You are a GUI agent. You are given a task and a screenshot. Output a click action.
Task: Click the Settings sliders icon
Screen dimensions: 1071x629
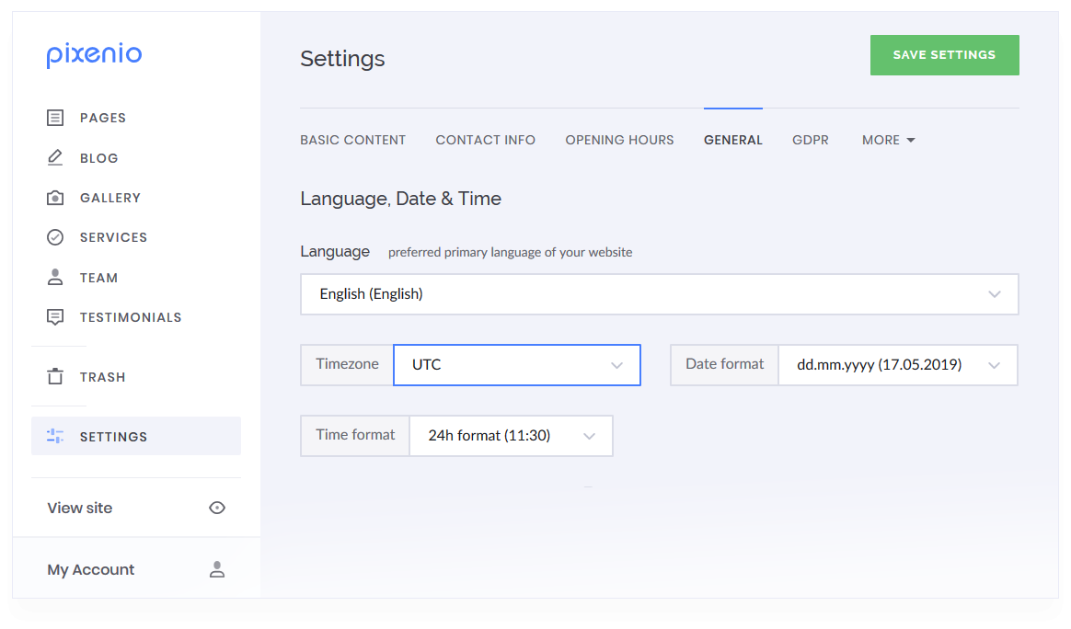coord(55,436)
